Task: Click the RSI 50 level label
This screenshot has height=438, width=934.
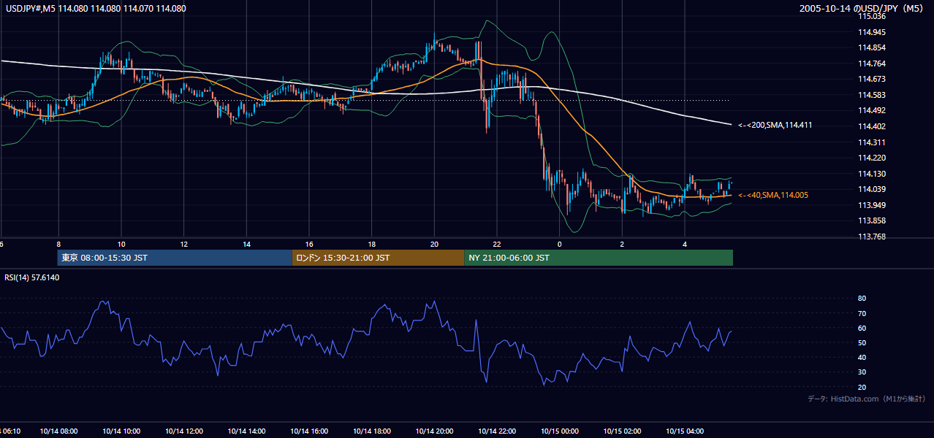Action: 862,342
